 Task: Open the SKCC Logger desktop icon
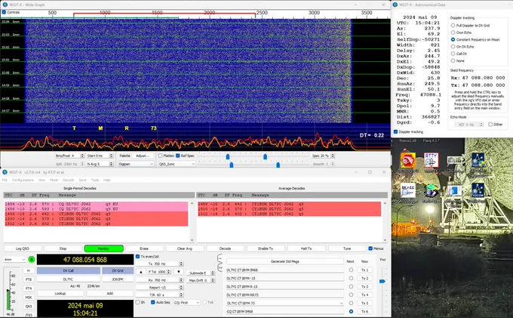click(x=407, y=193)
